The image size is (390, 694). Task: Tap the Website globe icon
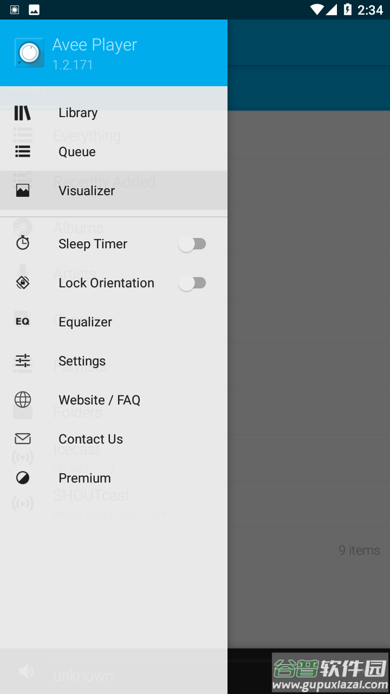(23, 400)
